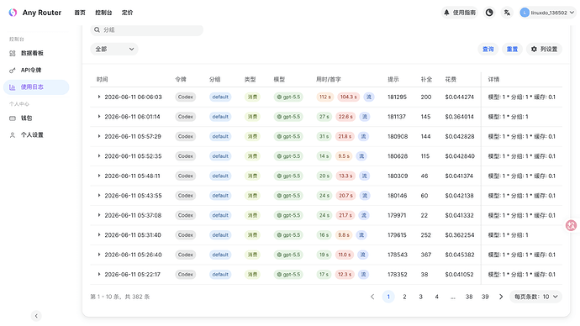The width and height of the screenshot is (580, 326).
Task: Click the 时间 column header
Action: 102,80
